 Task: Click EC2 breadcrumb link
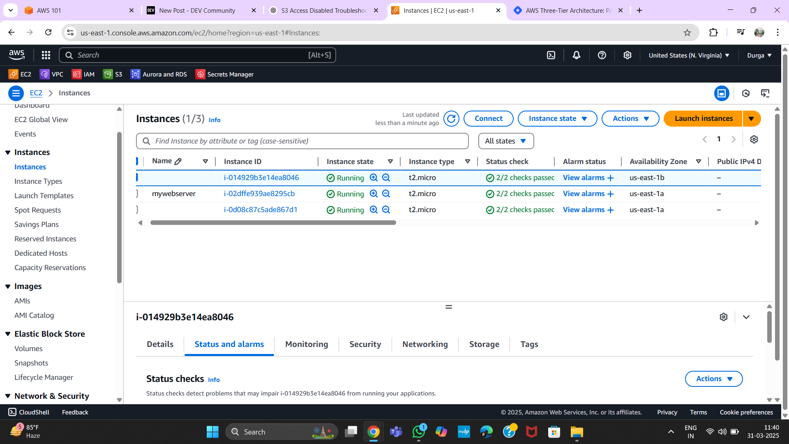click(36, 93)
